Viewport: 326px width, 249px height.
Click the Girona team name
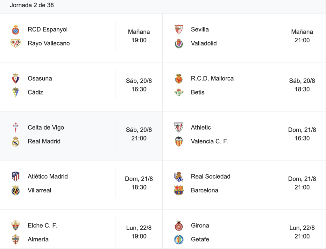click(x=200, y=225)
